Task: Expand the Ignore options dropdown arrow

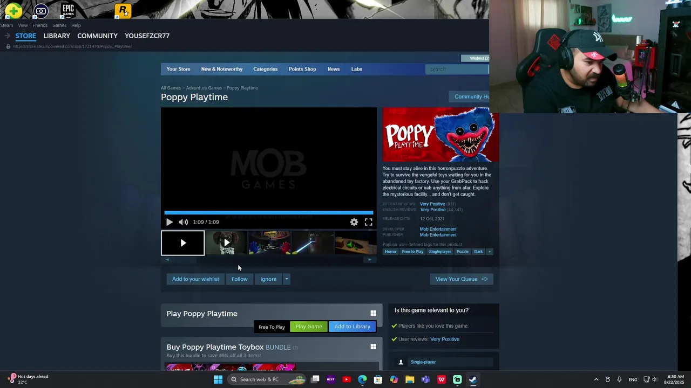Action: tap(287, 279)
